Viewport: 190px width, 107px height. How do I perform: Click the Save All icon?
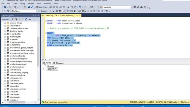point(32,7)
